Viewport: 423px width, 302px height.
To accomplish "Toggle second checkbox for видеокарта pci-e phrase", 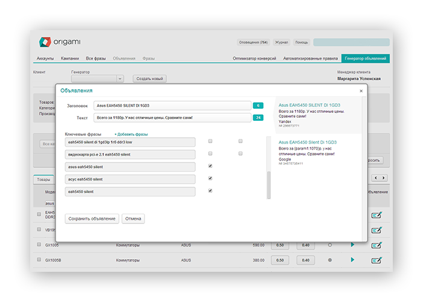I will pos(241,153).
